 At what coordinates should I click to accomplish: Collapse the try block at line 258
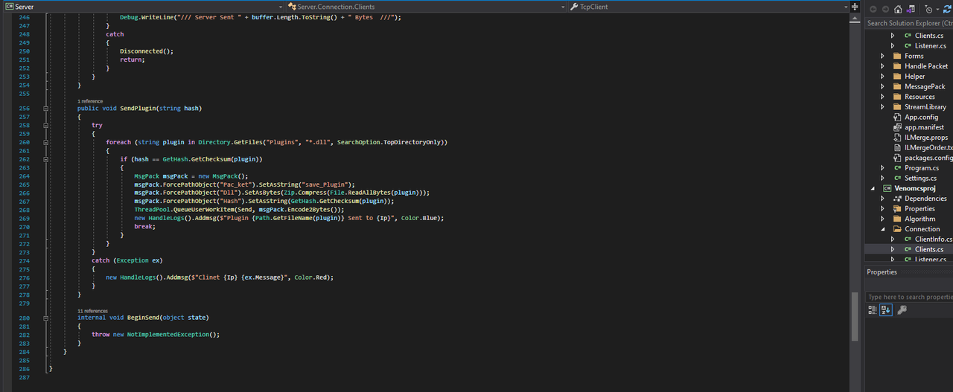coord(45,126)
